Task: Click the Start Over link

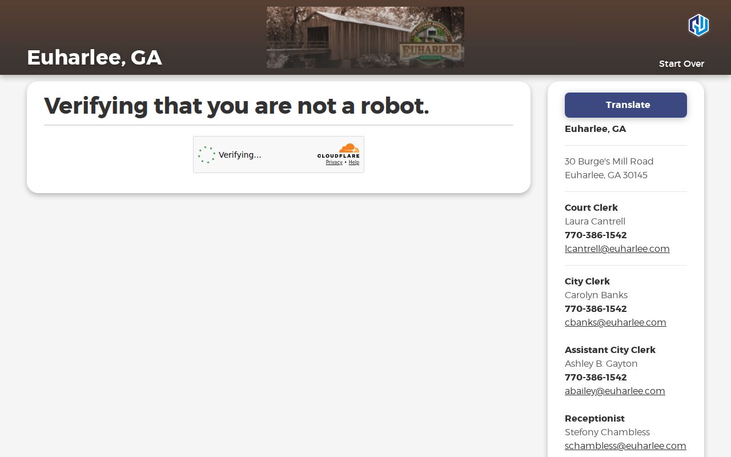Action: click(x=681, y=64)
